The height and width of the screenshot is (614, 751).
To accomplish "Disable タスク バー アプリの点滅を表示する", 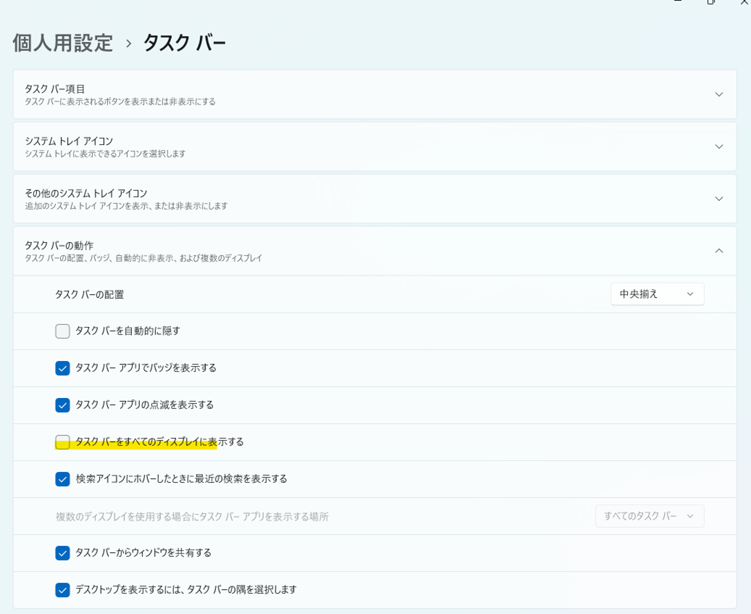I will pyautogui.click(x=63, y=405).
